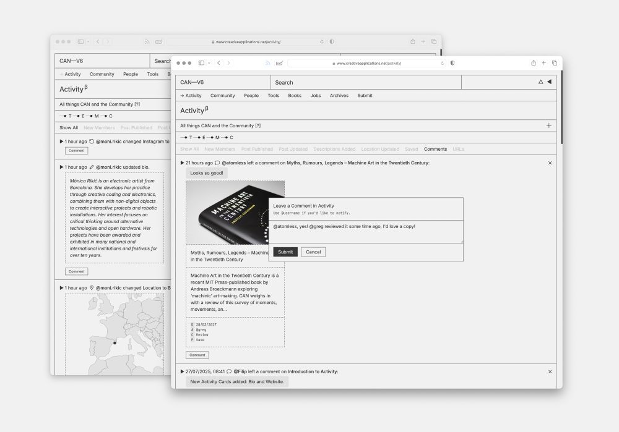Dismiss the @atomless comment activity entry
The width and height of the screenshot is (619, 432).
click(x=550, y=163)
